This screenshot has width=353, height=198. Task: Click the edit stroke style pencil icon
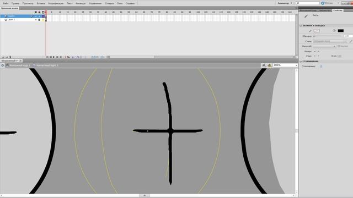click(x=351, y=41)
